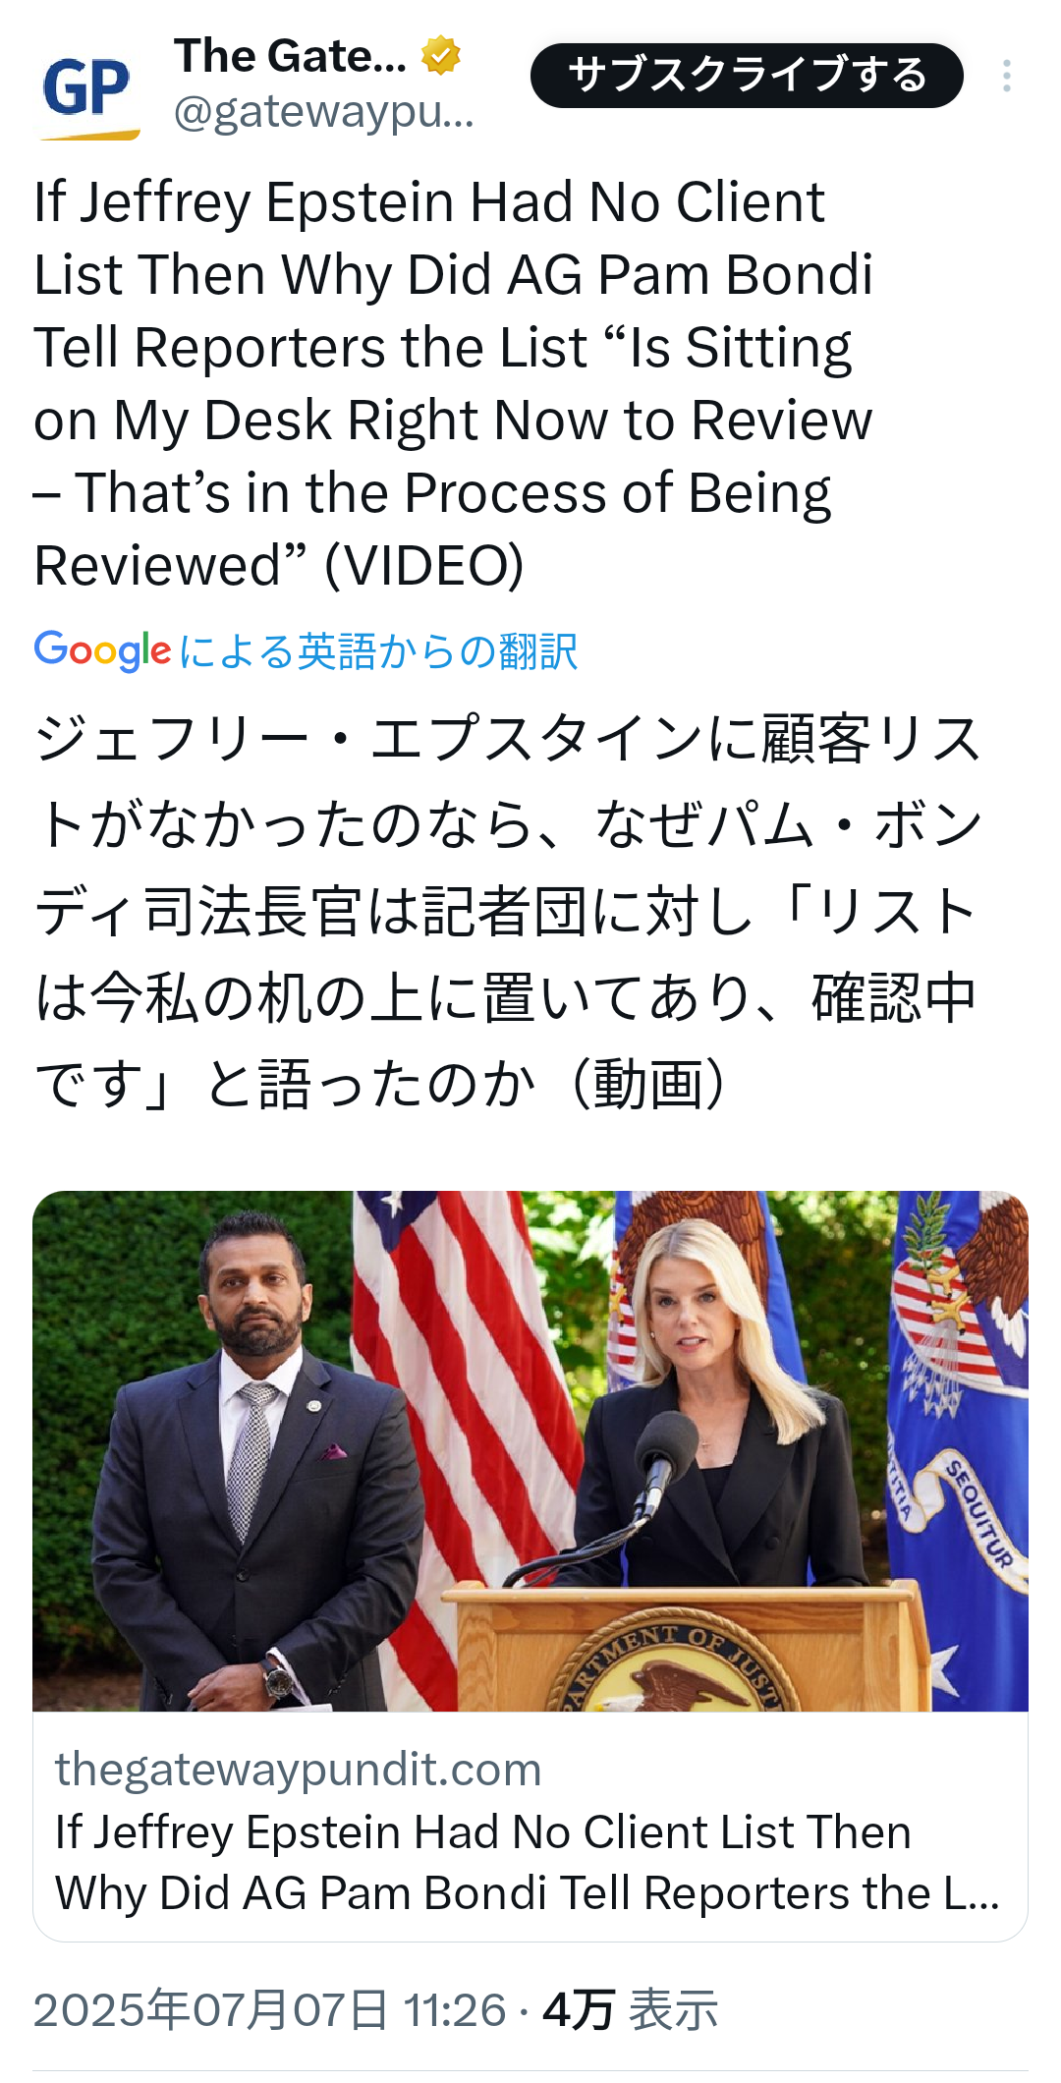Click the Google logo in translation notice
Screen dimensions: 1061x2083
[103, 650]
